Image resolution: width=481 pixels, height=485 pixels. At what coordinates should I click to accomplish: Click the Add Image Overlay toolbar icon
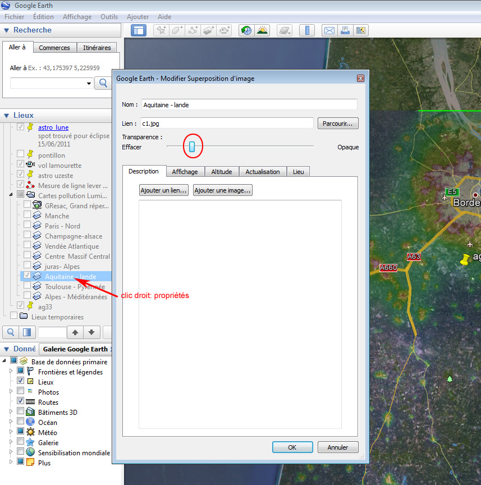[x=209, y=30]
